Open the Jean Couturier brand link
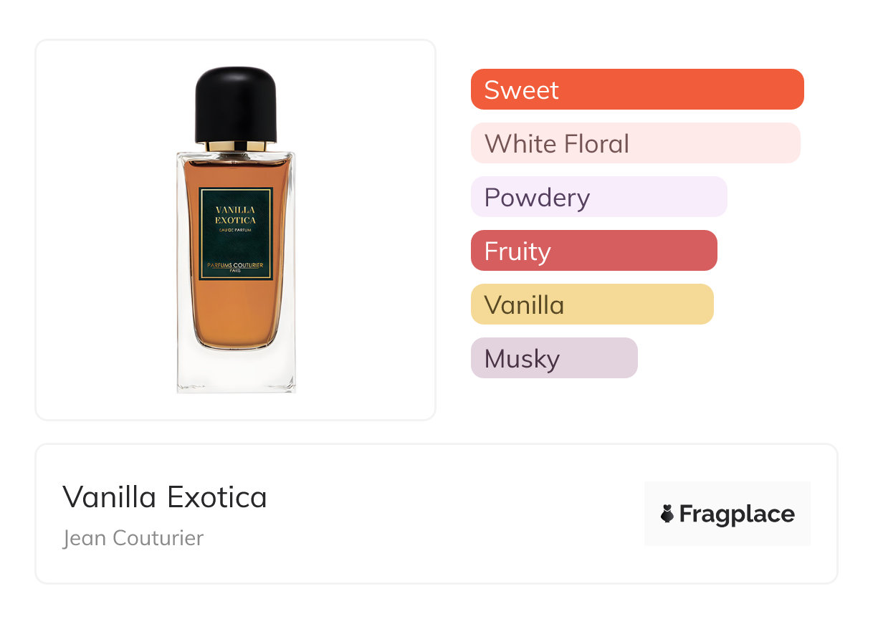This screenshot has width=873, height=619. click(133, 538)
